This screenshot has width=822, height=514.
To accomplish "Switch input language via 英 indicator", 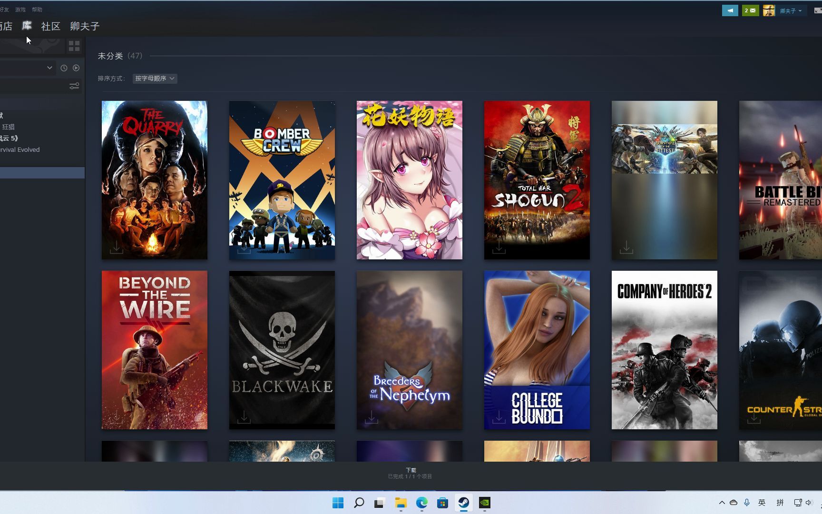I will pyautogui.click(x=762, y=503).
